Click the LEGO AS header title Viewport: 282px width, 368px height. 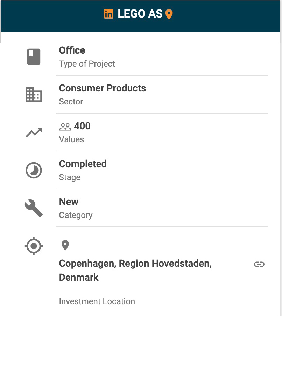[140, 14]
